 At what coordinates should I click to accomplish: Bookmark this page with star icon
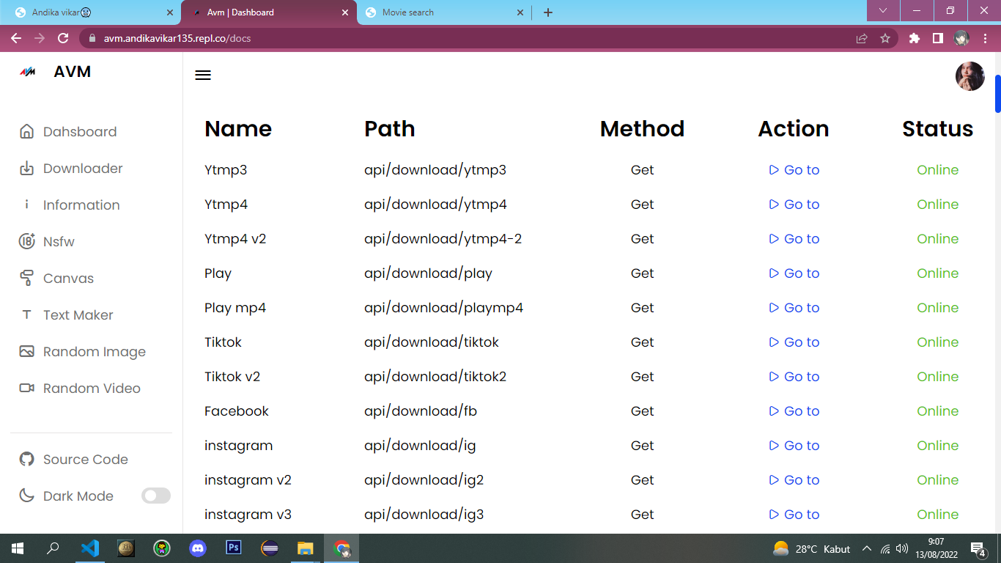[885, 38]
